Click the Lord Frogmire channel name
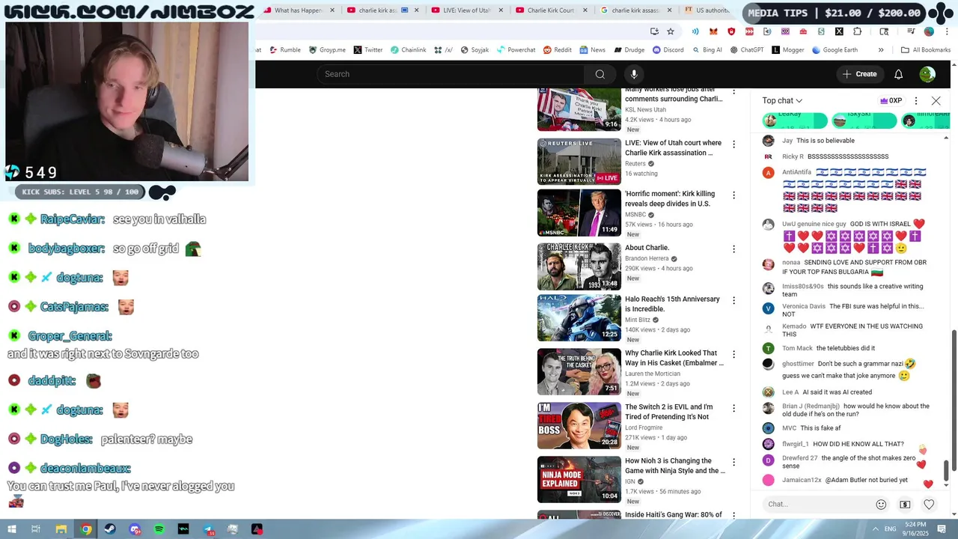This screenshot has height=539, width=958. click(643, 427)
